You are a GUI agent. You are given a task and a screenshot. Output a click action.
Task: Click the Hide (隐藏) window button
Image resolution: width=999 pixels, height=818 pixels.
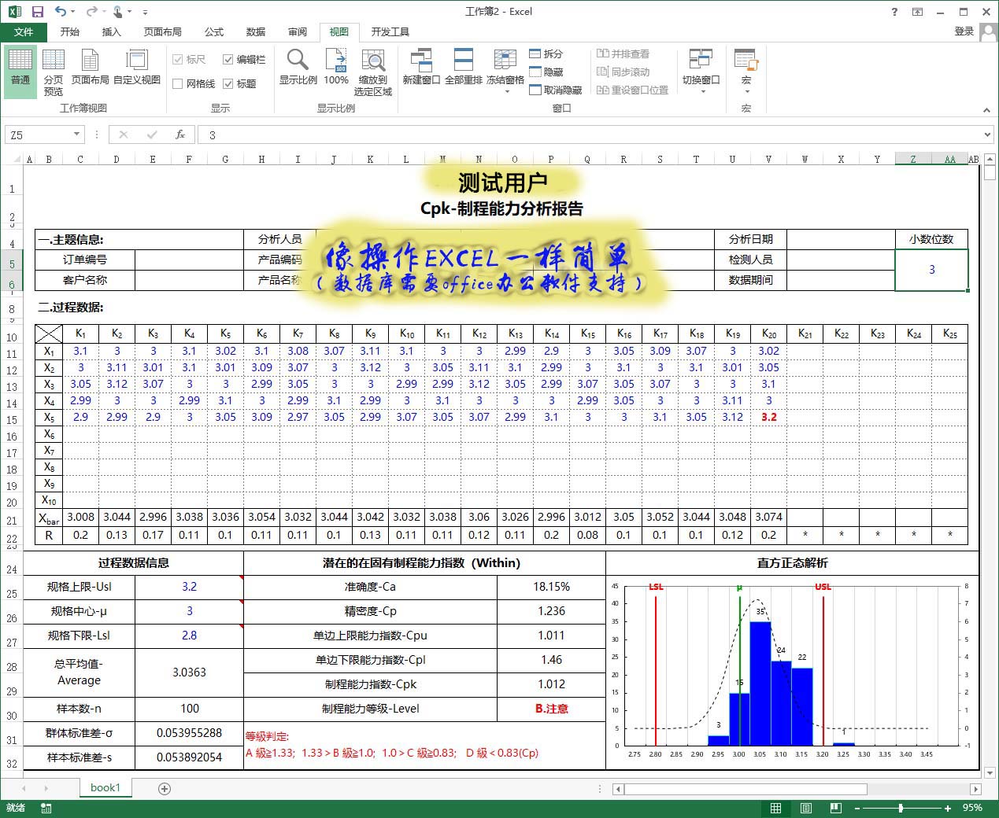(x=546, y=72)
